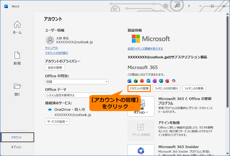This screenshot has width=230, height=156.
Task: Expand the サービスの追加 dropdown button
Action: tap(57, 121)
